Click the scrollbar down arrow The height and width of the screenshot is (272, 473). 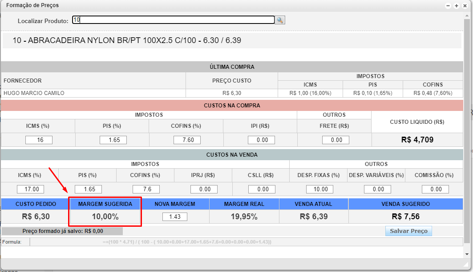click(466, 254)
